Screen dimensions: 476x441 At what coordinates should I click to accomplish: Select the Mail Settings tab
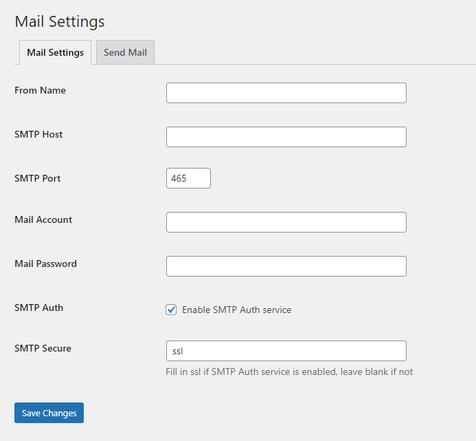[55, 52]
